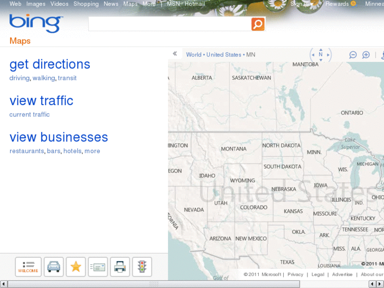
Task: Click in the Bing search box
Action: click(x=170, y=24)
